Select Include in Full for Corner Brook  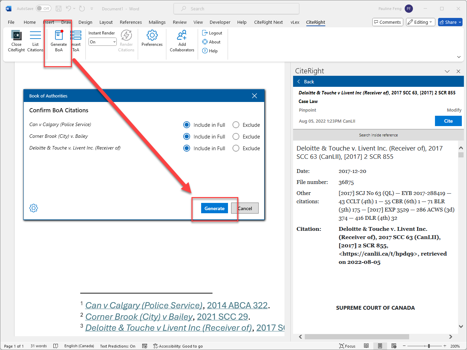(x=187, y=136)
